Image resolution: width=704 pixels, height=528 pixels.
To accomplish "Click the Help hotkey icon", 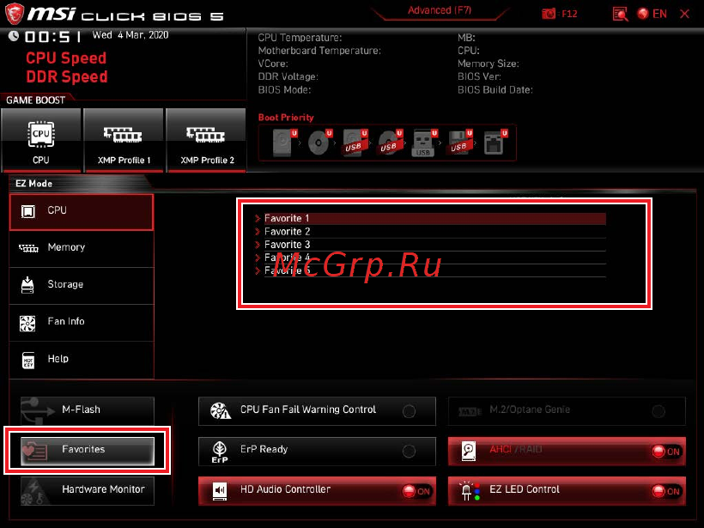I will point(27,360).
